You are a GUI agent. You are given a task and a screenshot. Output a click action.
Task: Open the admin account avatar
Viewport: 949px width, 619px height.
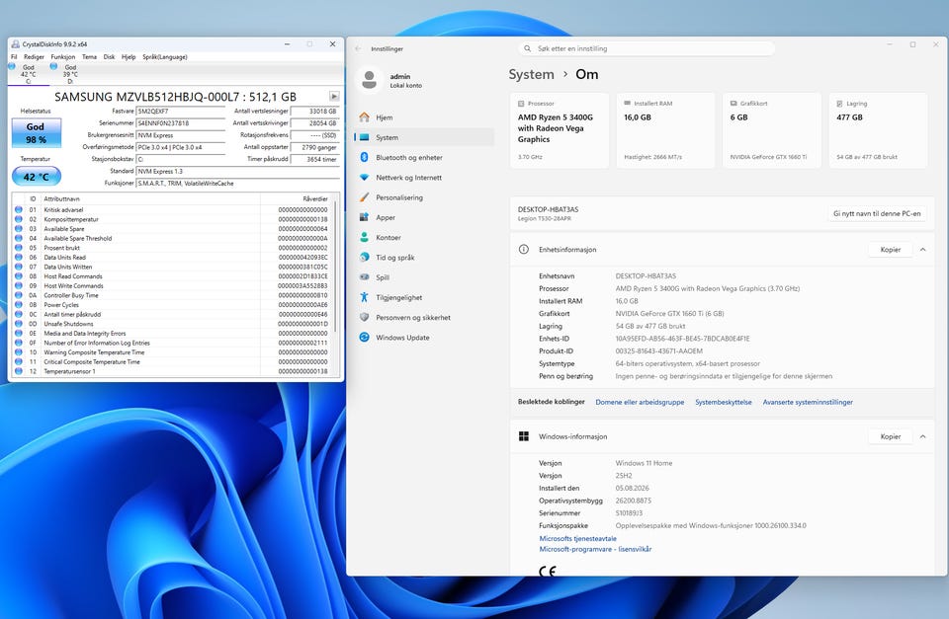pyautogui.click(x=369, y=80)
